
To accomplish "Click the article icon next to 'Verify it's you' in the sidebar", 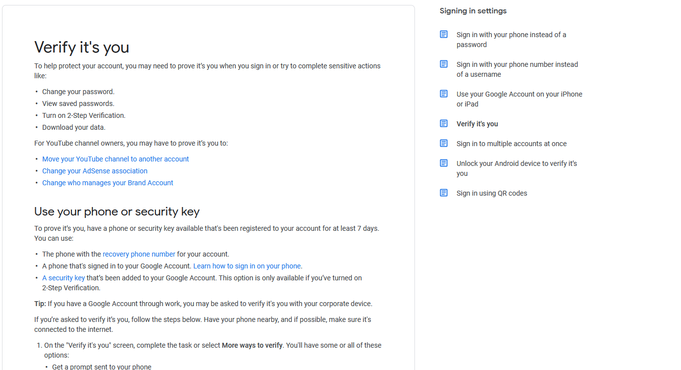I will pyautogui.click(x=444, y=123).
